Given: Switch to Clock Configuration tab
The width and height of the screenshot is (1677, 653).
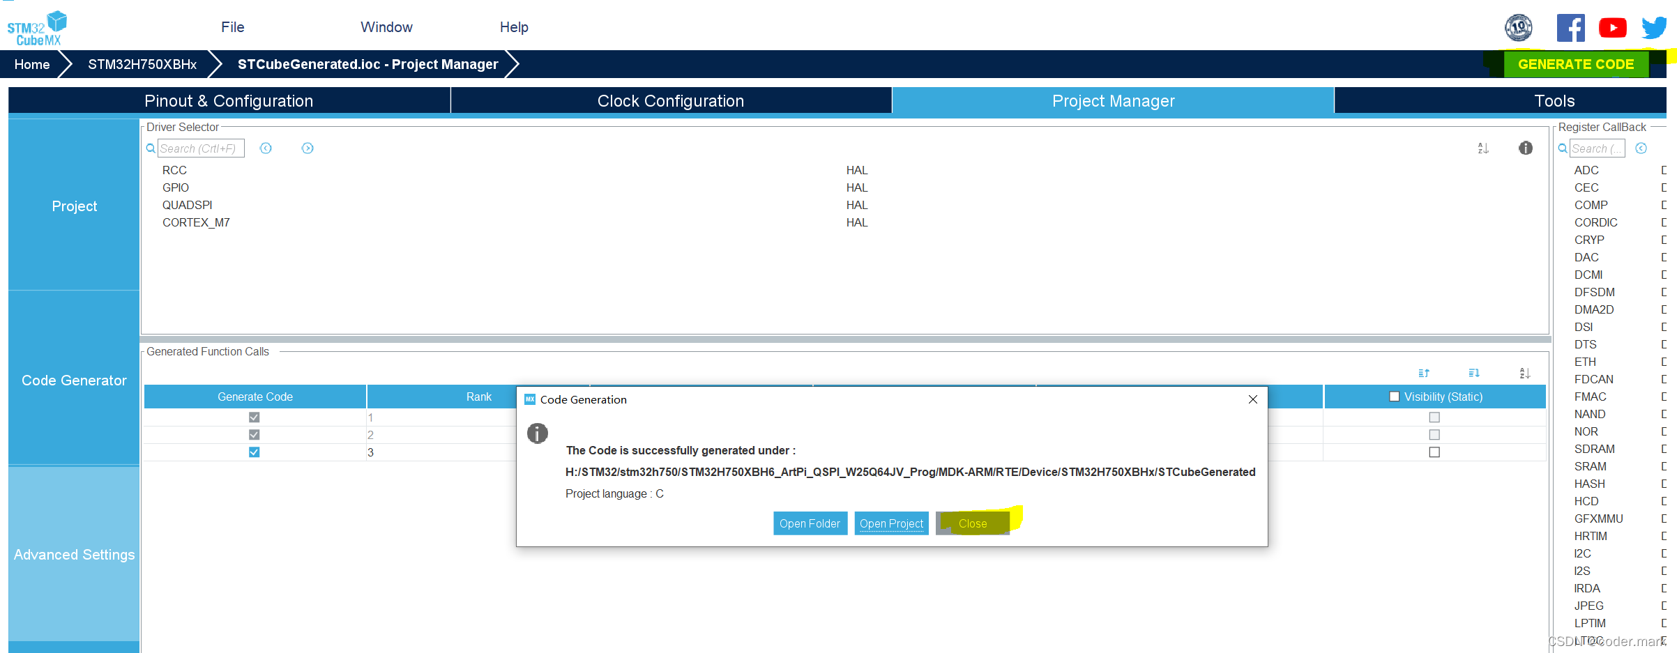Looking at the screenshot, I should point(671,100).
